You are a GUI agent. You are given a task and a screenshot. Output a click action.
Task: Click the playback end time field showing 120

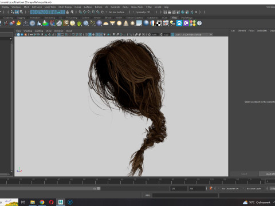point(179,188)
